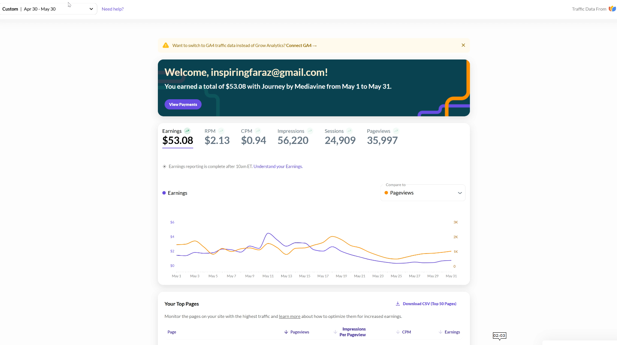Image resolution: width=617 pixels, height=345 pixels.
Task: Click the May 31 label on the chart axis
Action: [451, 276]
